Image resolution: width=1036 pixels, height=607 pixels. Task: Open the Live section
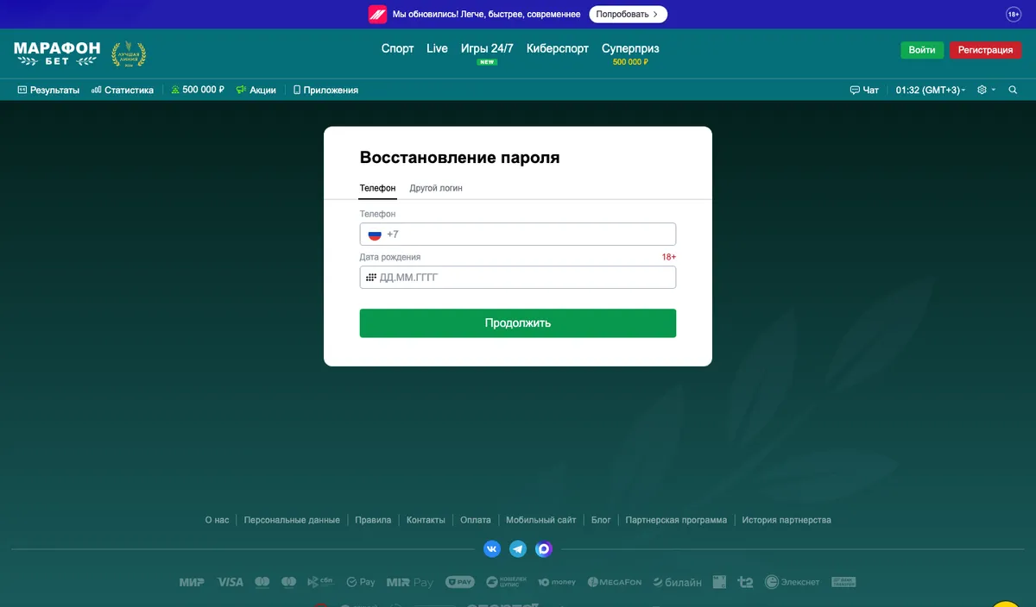437,49
